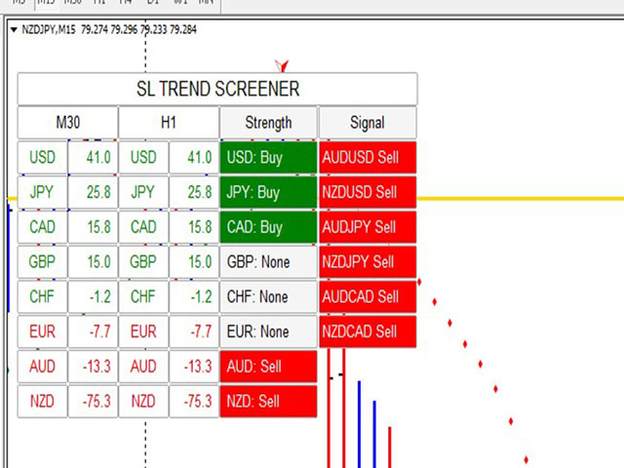This screenshot has height=468, width=624.
Task: Click the GBP: None strength cell
Action: pyautogui.click(x=268, y=262)
